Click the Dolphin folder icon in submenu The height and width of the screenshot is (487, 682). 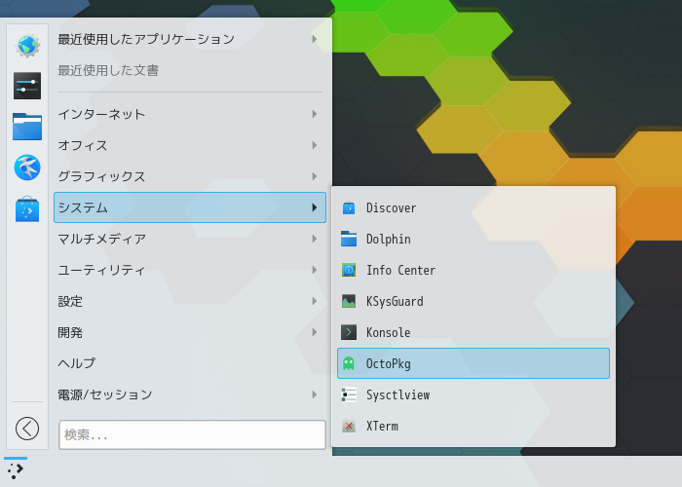[349, 239]
